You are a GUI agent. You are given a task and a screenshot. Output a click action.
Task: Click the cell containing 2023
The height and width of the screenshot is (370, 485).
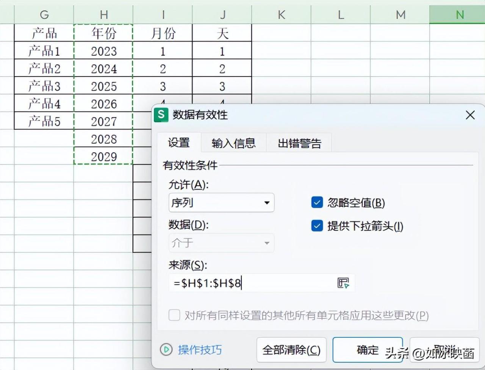point(103,50)
